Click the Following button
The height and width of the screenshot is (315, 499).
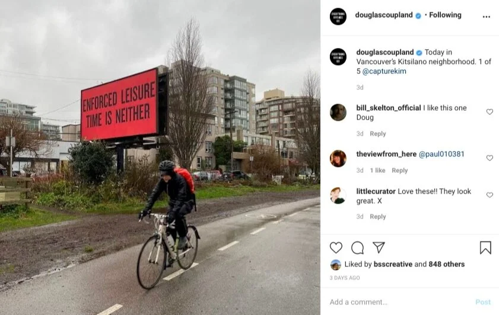[445, 15]
